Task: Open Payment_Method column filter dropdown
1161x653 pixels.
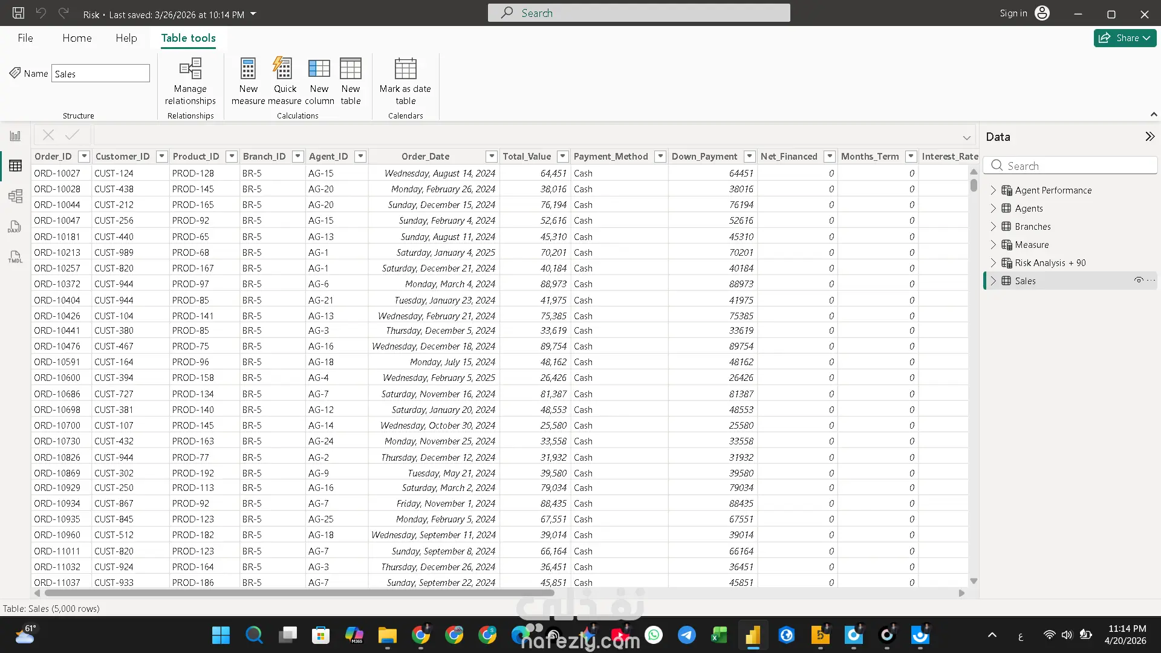Action: 660,157
